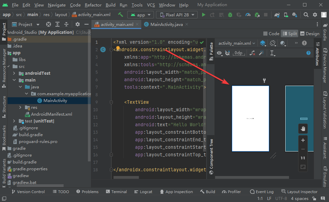Open the Problems tool window
Viewport: 329px width, 202px height.
coord(88,192)
